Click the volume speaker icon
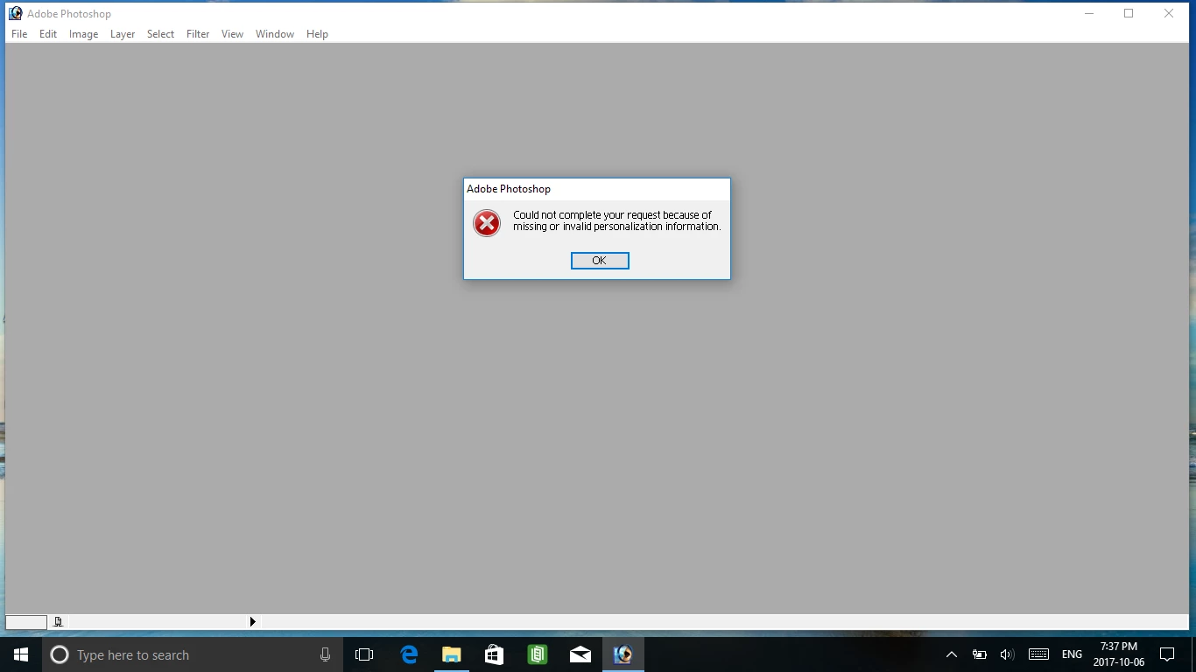This screenshot has height=672, width=1196. point(1007,654)
